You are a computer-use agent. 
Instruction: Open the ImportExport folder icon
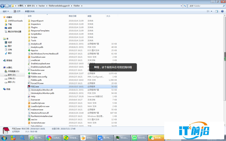pyautogui.click(x=29, y=21)
